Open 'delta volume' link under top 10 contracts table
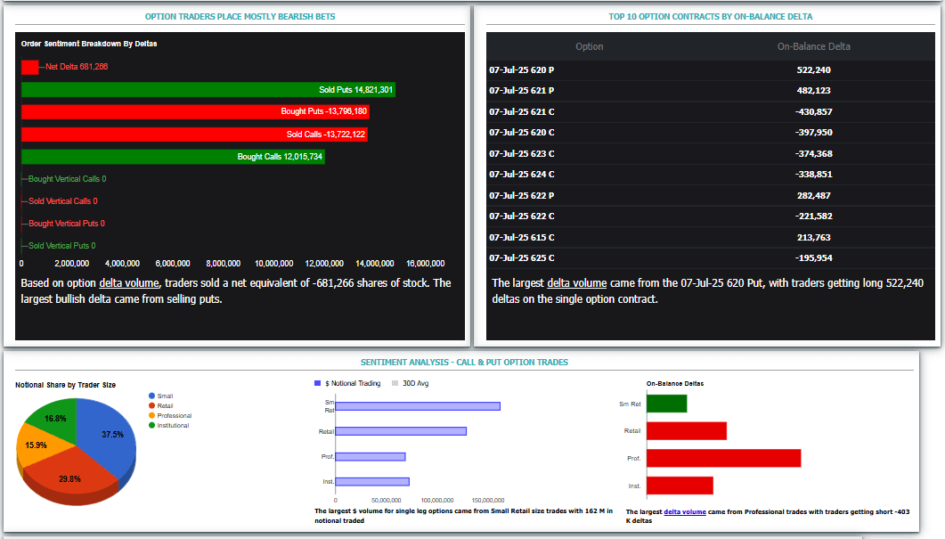The width and height of the screenshot is (945, 539). click(577, 283)
